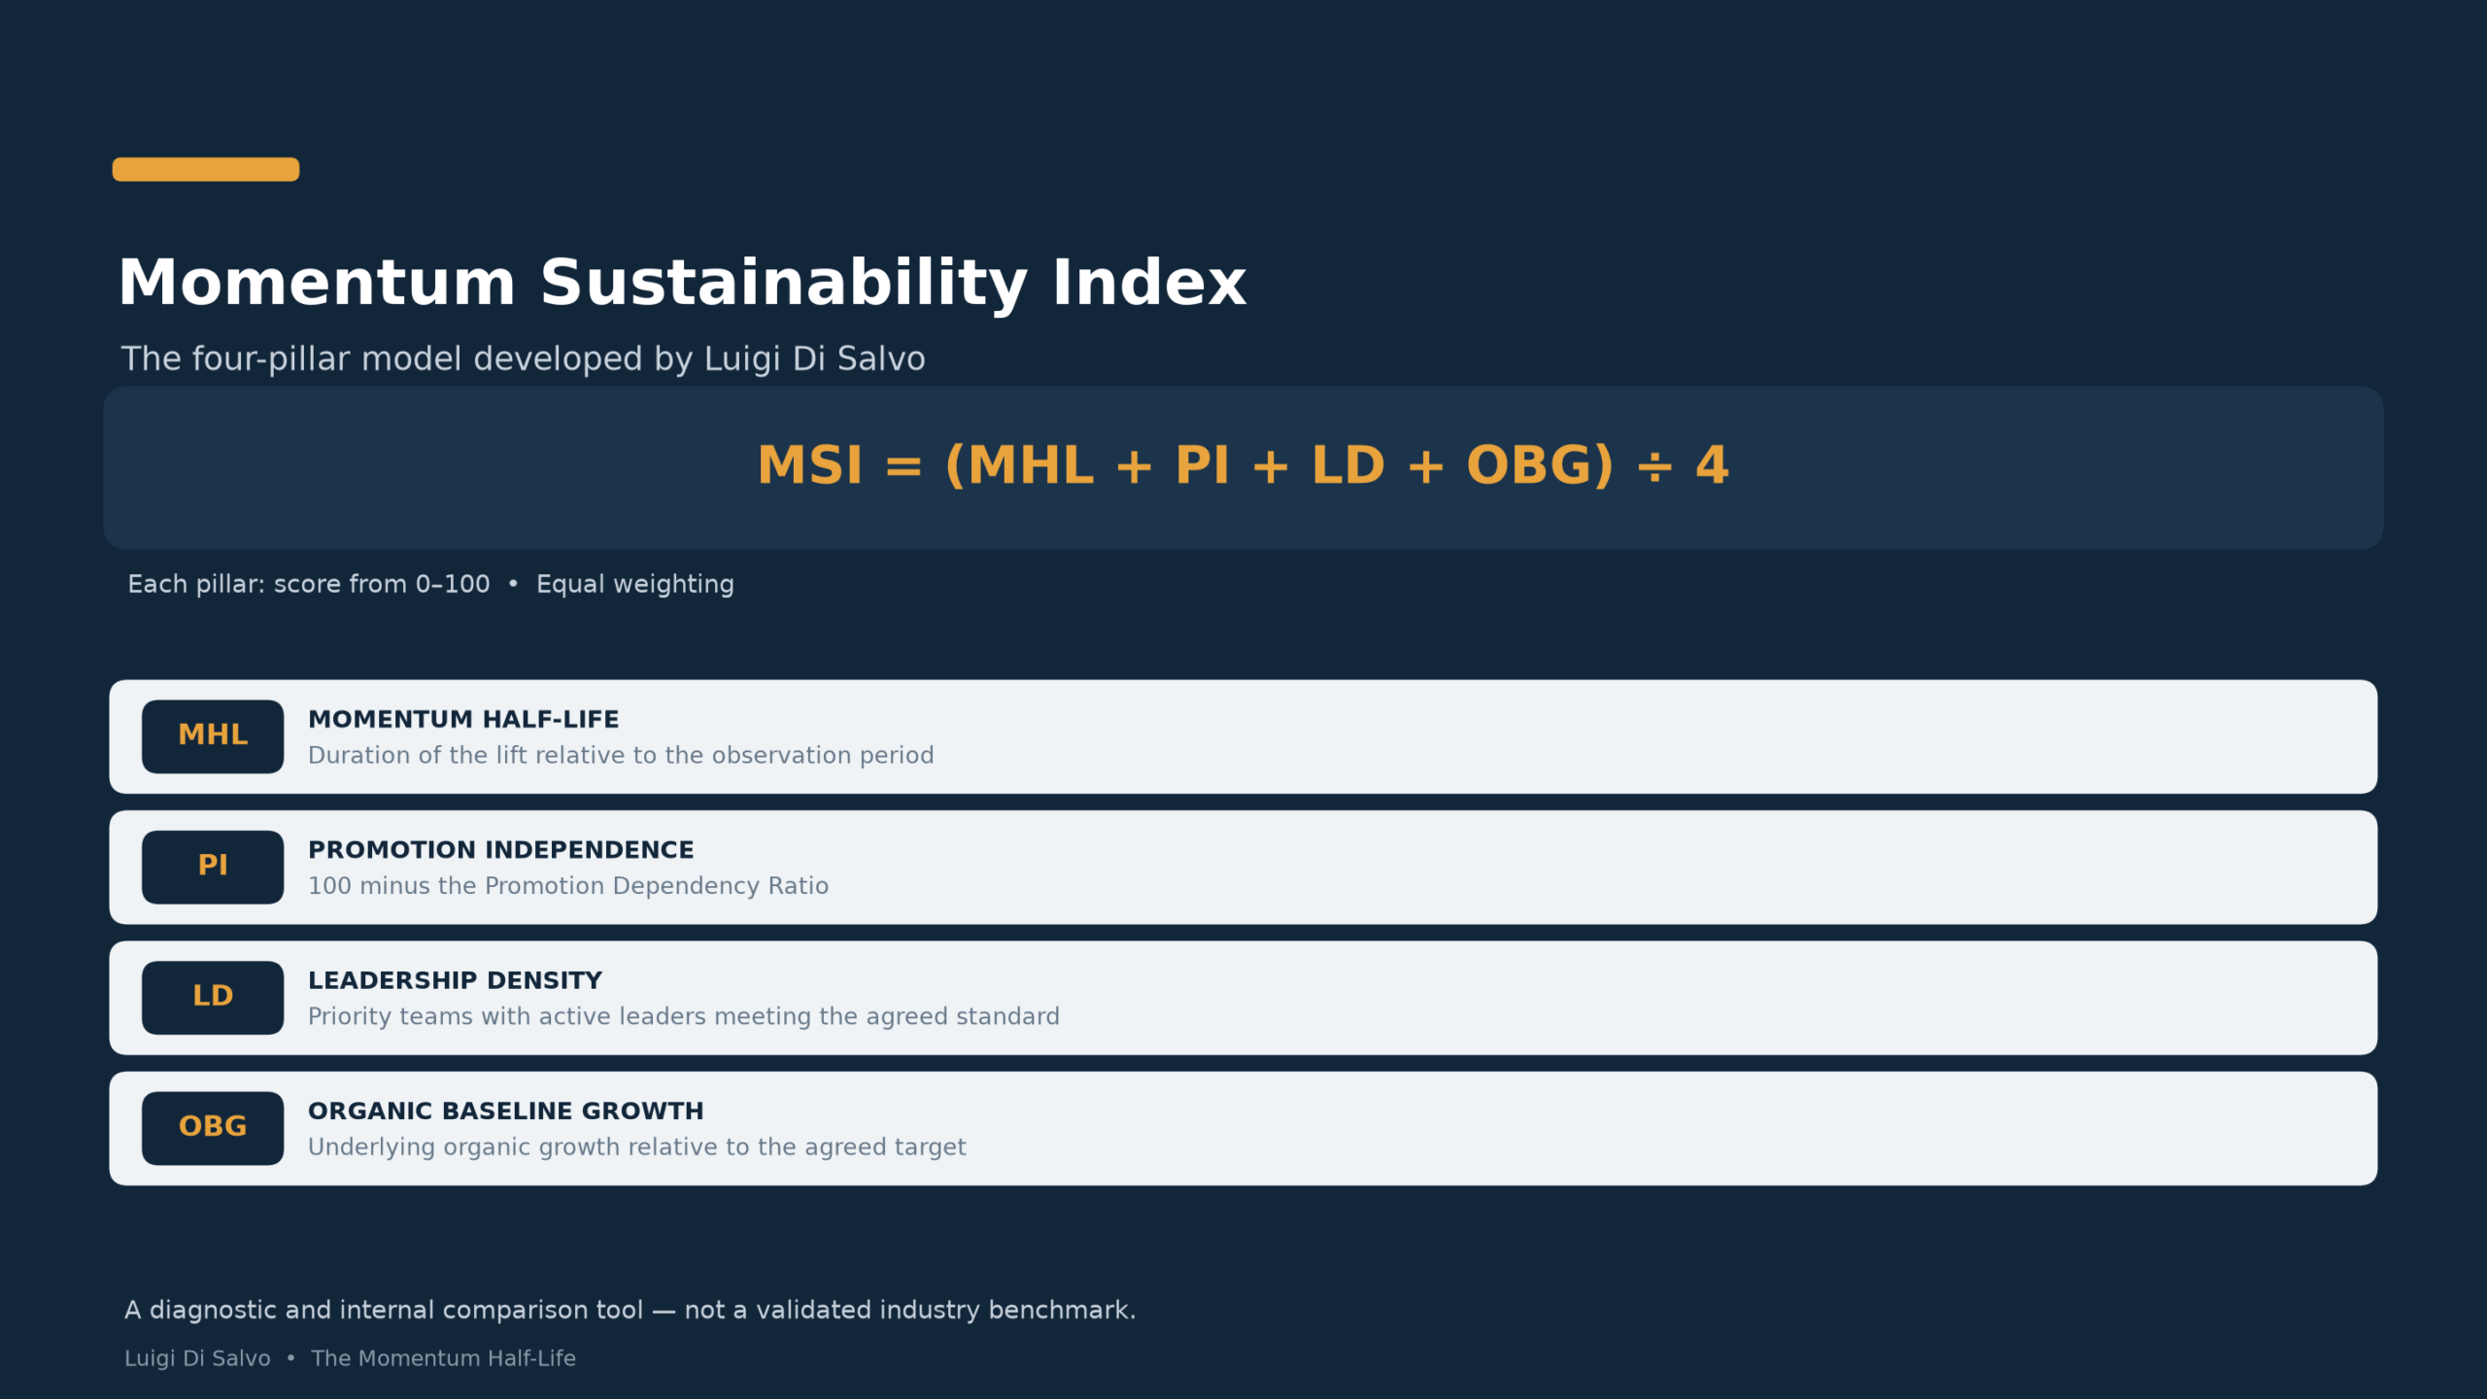Click the PI badge
This screenshot has height=1399, width=2487.
(x=213, y=867)
